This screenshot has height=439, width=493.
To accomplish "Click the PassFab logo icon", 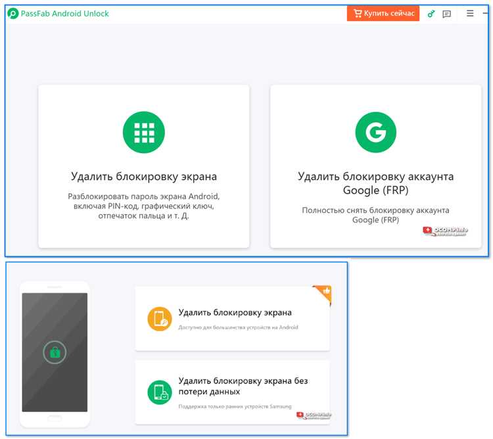I will (x=13, y=14).
